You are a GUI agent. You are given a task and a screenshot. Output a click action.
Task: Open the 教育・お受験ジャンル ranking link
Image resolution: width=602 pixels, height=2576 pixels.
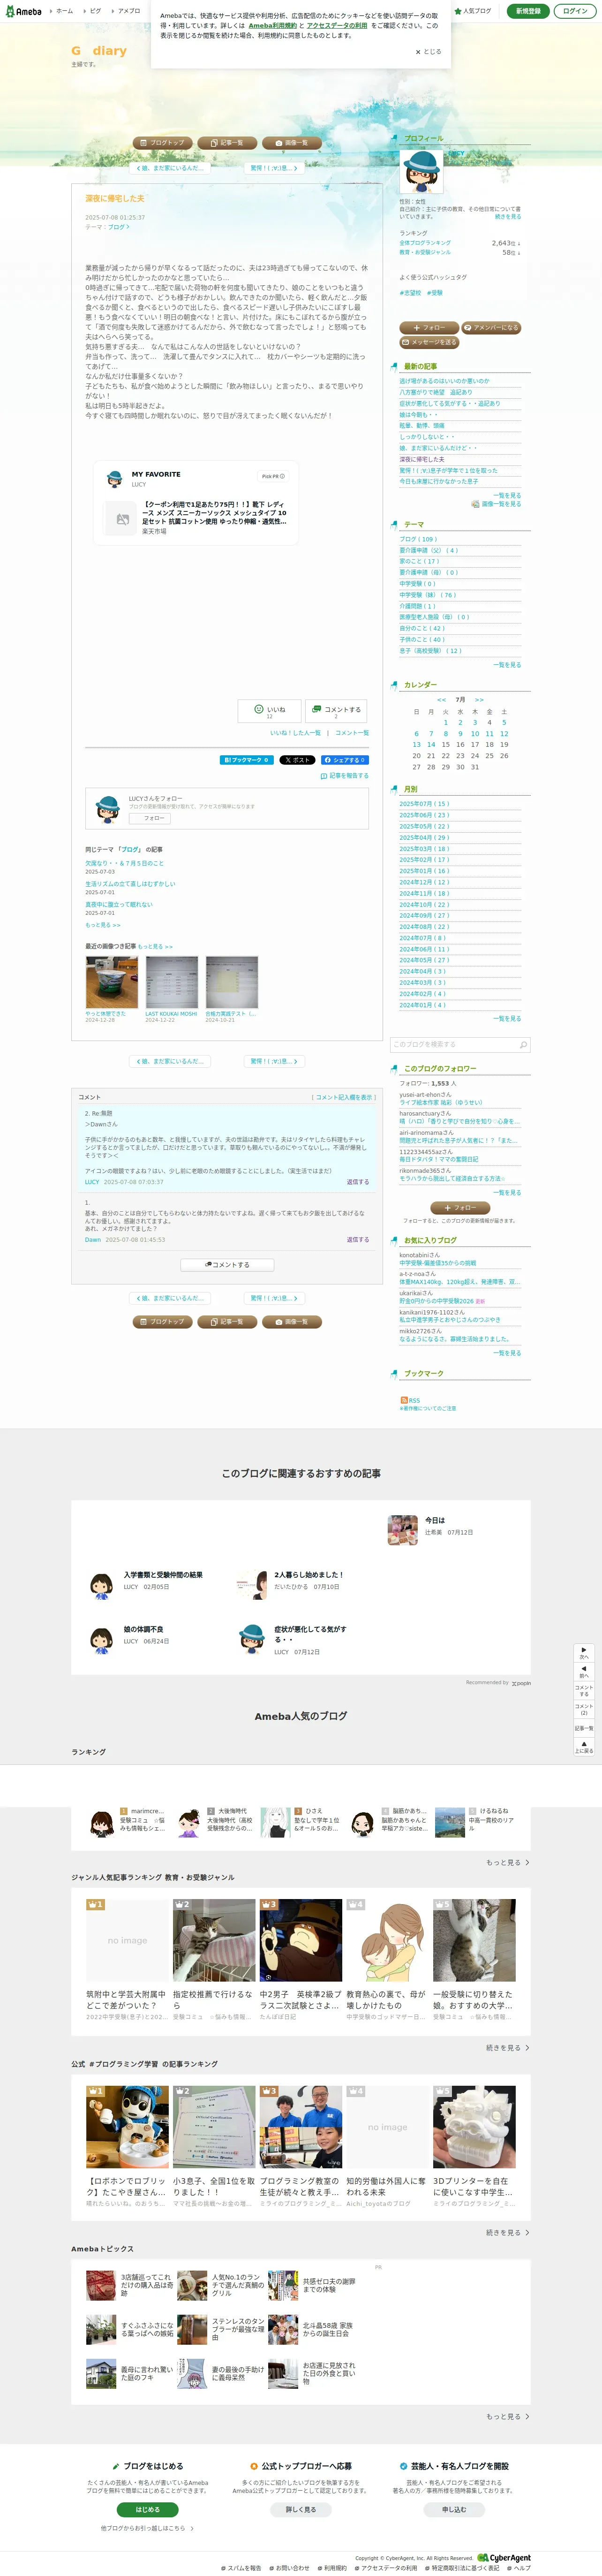(425, 252)
